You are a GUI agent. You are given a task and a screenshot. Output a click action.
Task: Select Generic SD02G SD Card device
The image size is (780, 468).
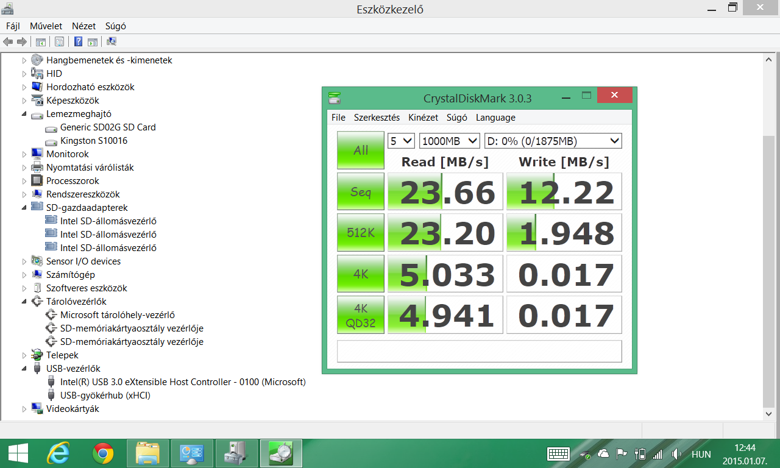[108, 127]
